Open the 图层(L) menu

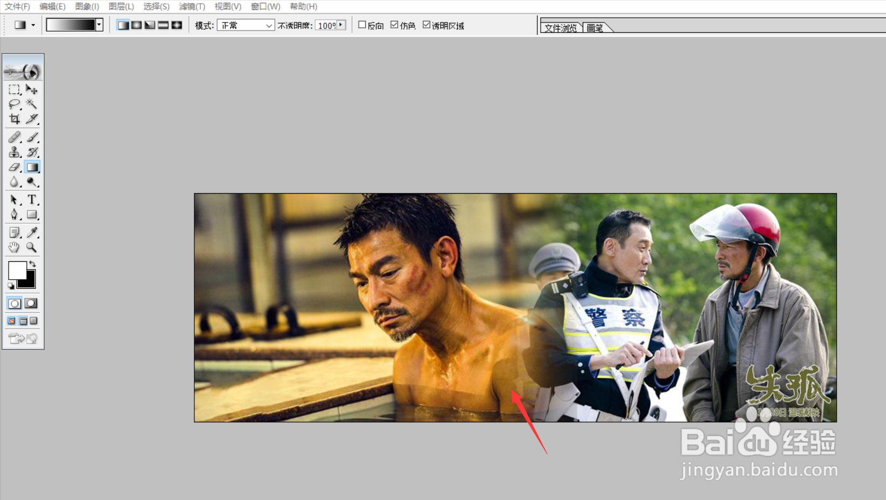coord(121,6)
